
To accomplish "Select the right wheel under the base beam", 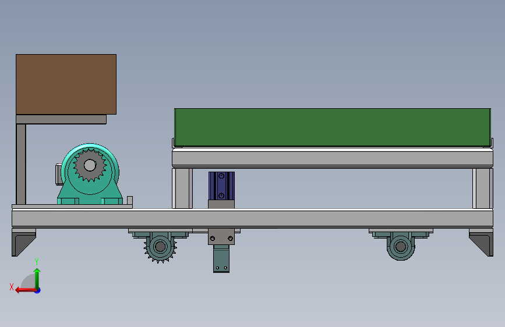I will coord(401,247).
